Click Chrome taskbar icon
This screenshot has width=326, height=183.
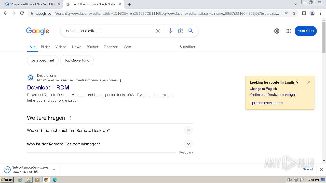coord(46,180)
